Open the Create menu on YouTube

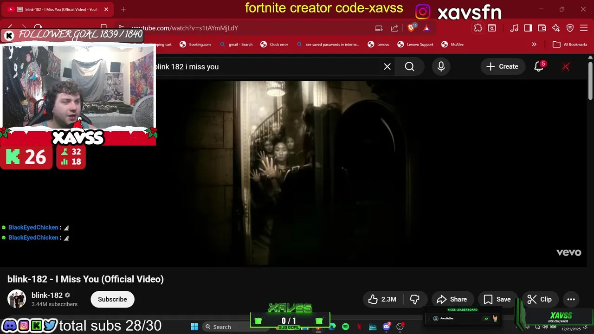tap(502, 67)
